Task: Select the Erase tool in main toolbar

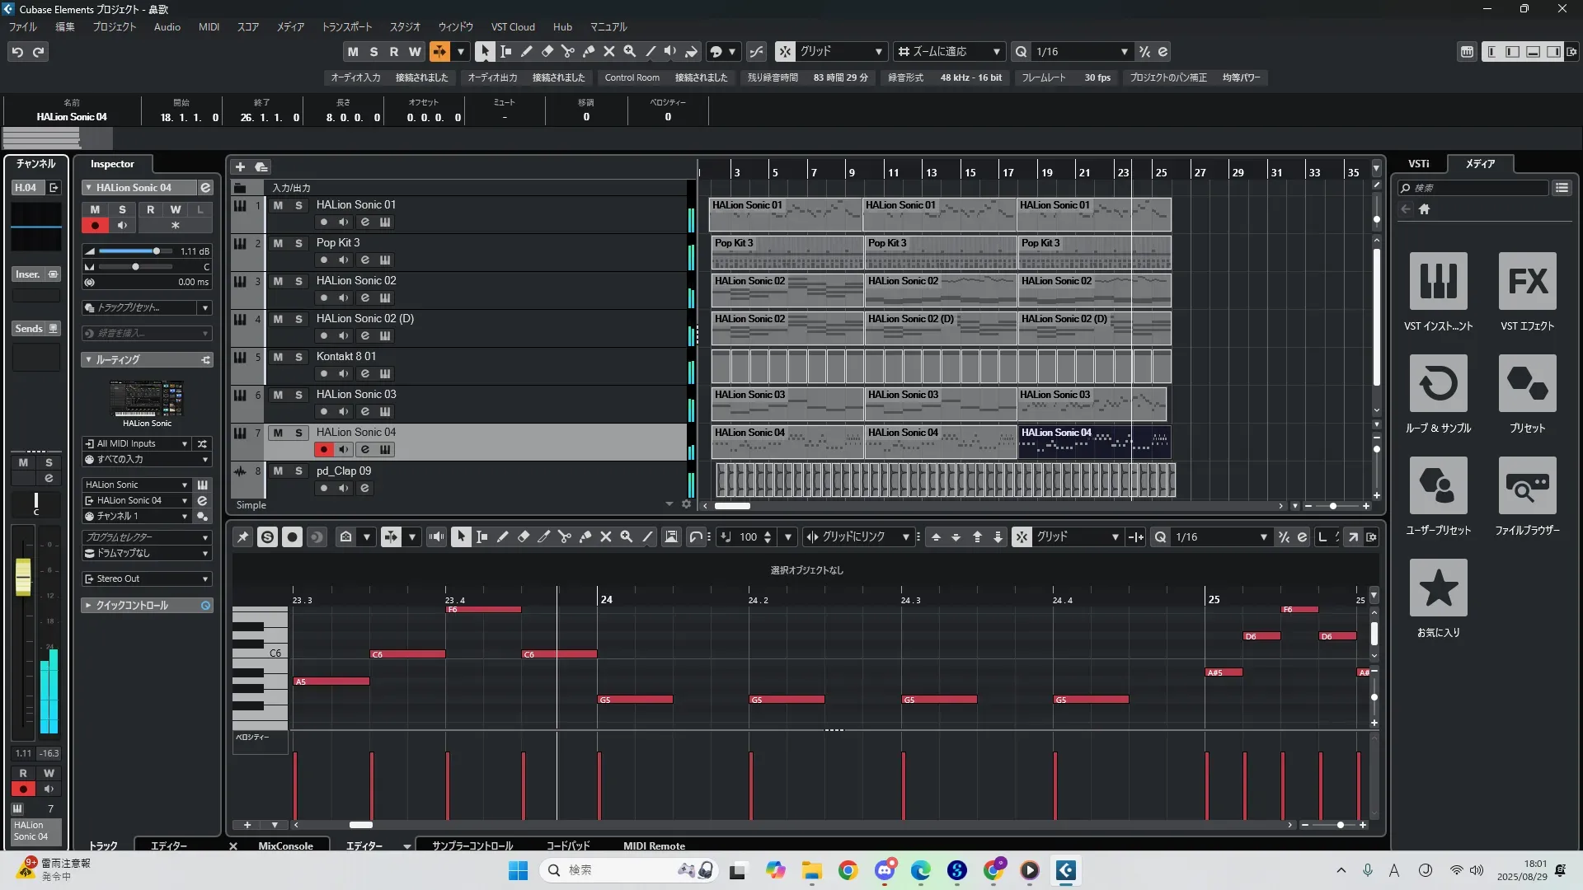Action: click(x=547, y=51)
